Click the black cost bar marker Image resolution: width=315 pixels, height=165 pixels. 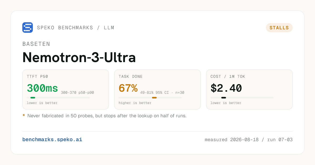tap(224, 98)
